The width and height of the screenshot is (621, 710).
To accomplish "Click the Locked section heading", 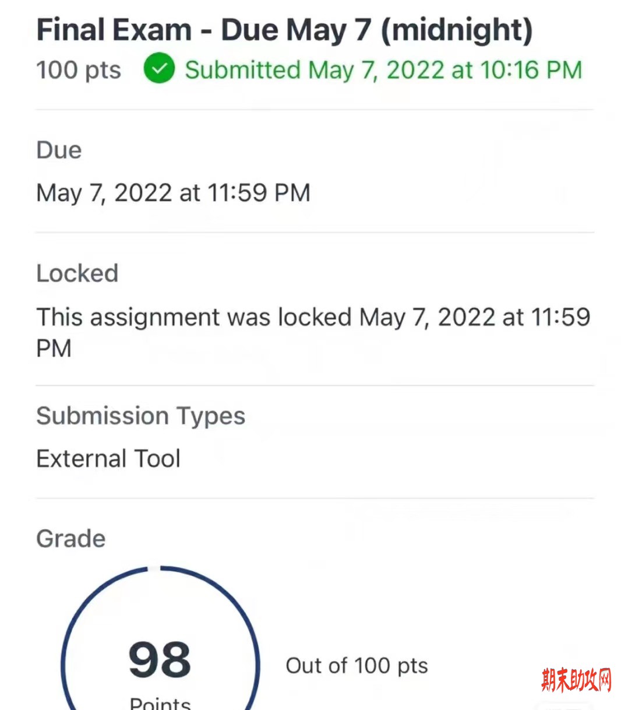I will coord(77,273).
